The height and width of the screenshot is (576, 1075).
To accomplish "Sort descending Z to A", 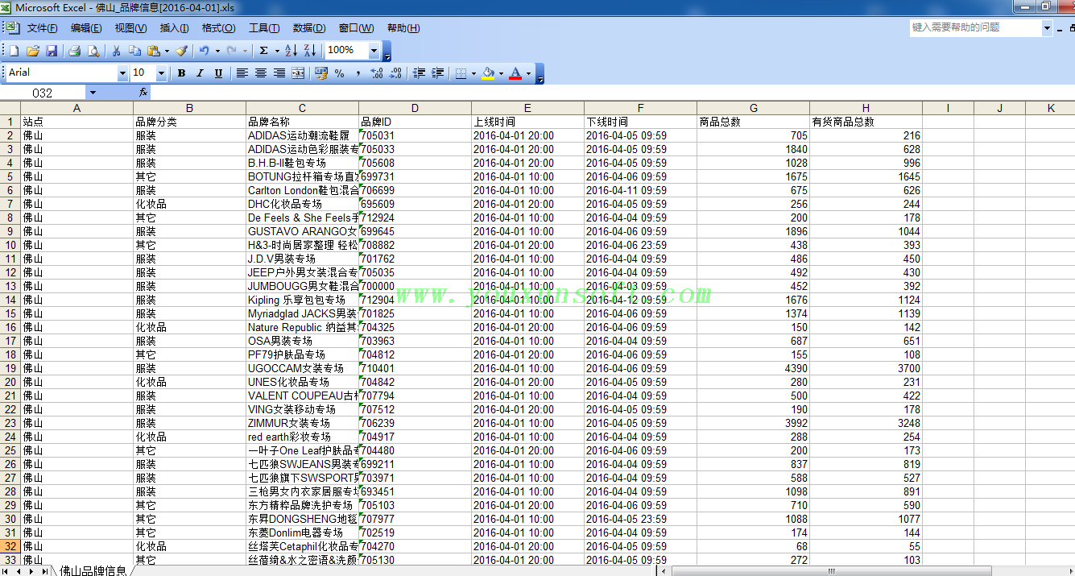I will coord(309,51).
